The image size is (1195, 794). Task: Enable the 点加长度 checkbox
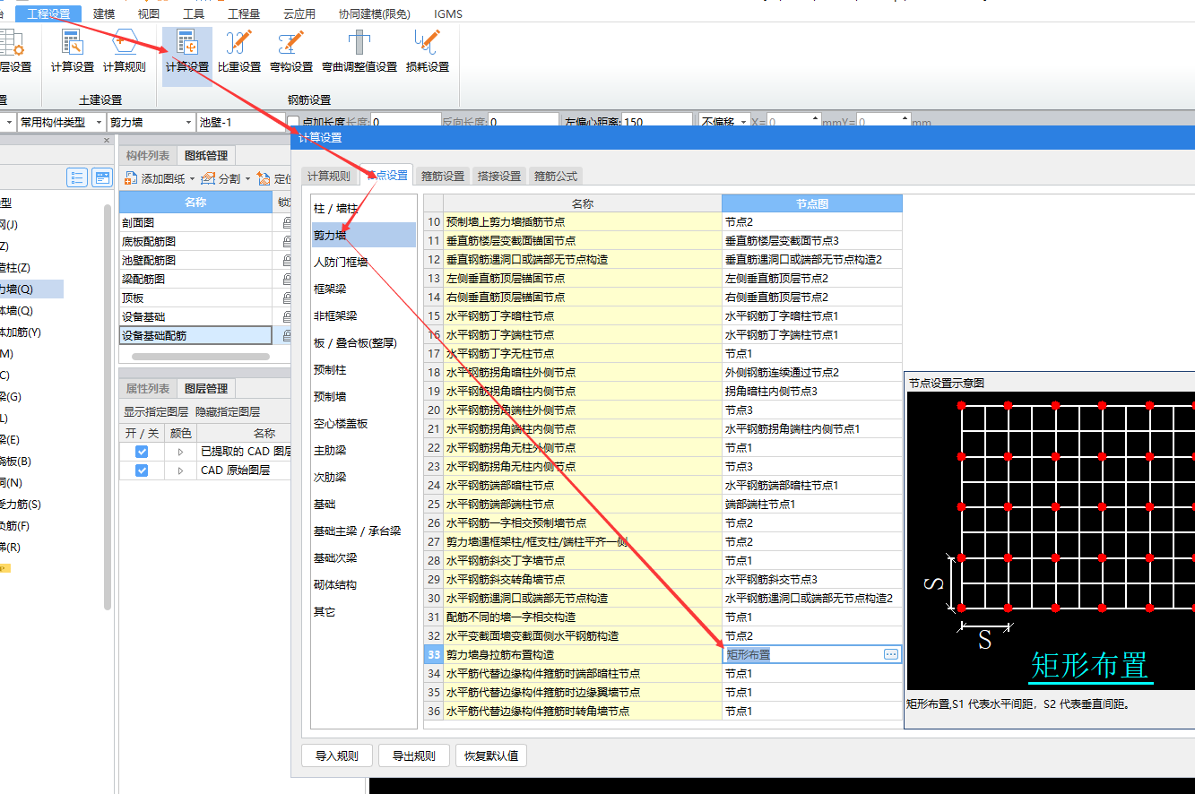click(x=293, y=122)
